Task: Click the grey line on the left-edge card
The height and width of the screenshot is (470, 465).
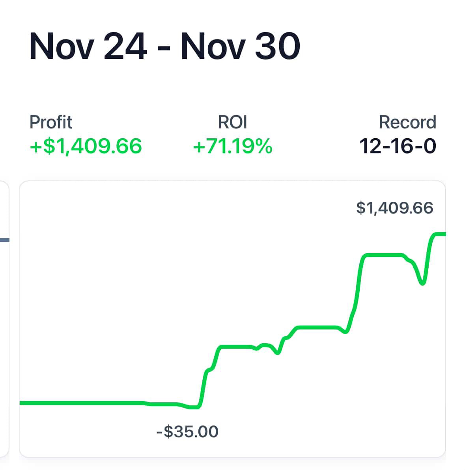Action: pos(4,240)
